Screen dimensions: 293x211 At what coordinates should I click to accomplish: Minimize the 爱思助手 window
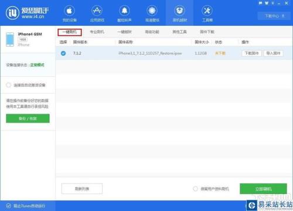tap(279, 4)
